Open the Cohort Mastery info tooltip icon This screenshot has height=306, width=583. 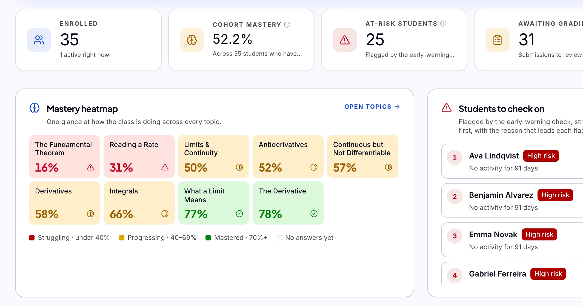coord(287,25)
